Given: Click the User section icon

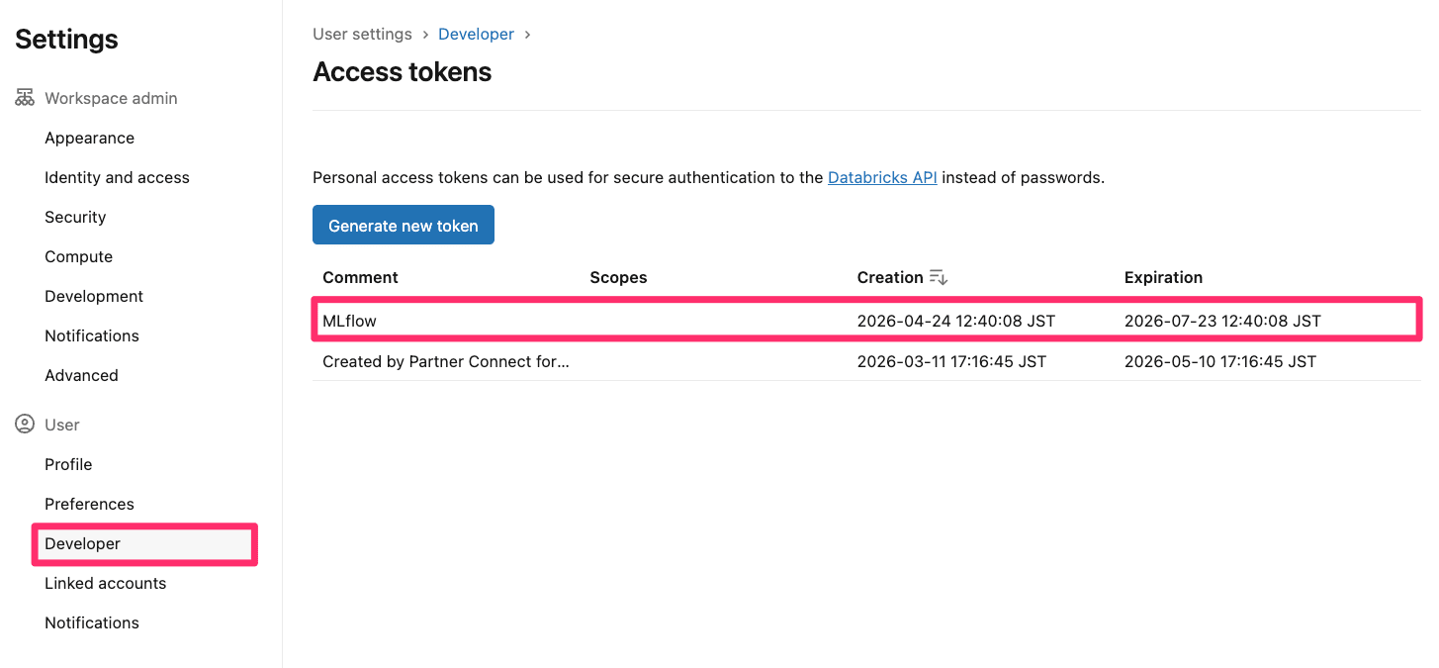Looking at the screenshot, I should coord(25,424).
